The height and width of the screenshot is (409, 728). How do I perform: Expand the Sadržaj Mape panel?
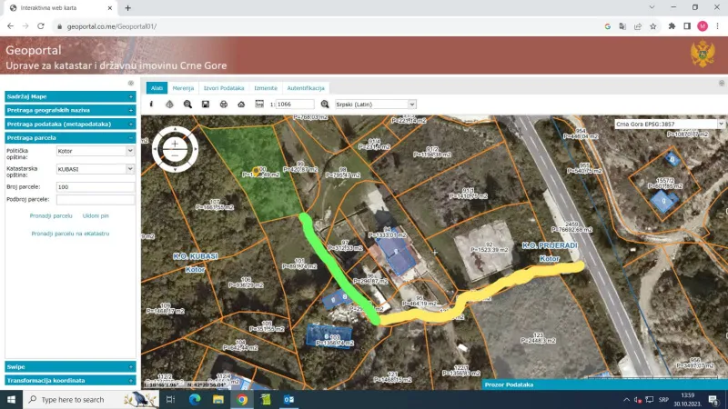point(70,96)
